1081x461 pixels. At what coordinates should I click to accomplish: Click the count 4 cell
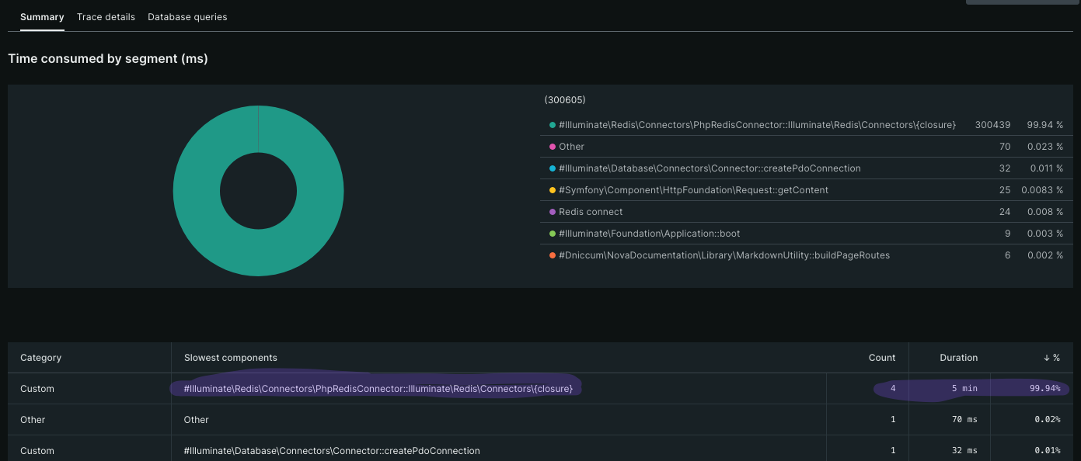click(893, 388)
